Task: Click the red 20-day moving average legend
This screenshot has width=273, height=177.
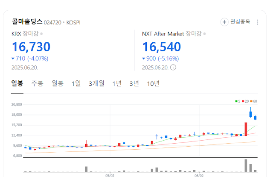Action: click(245, 101)
